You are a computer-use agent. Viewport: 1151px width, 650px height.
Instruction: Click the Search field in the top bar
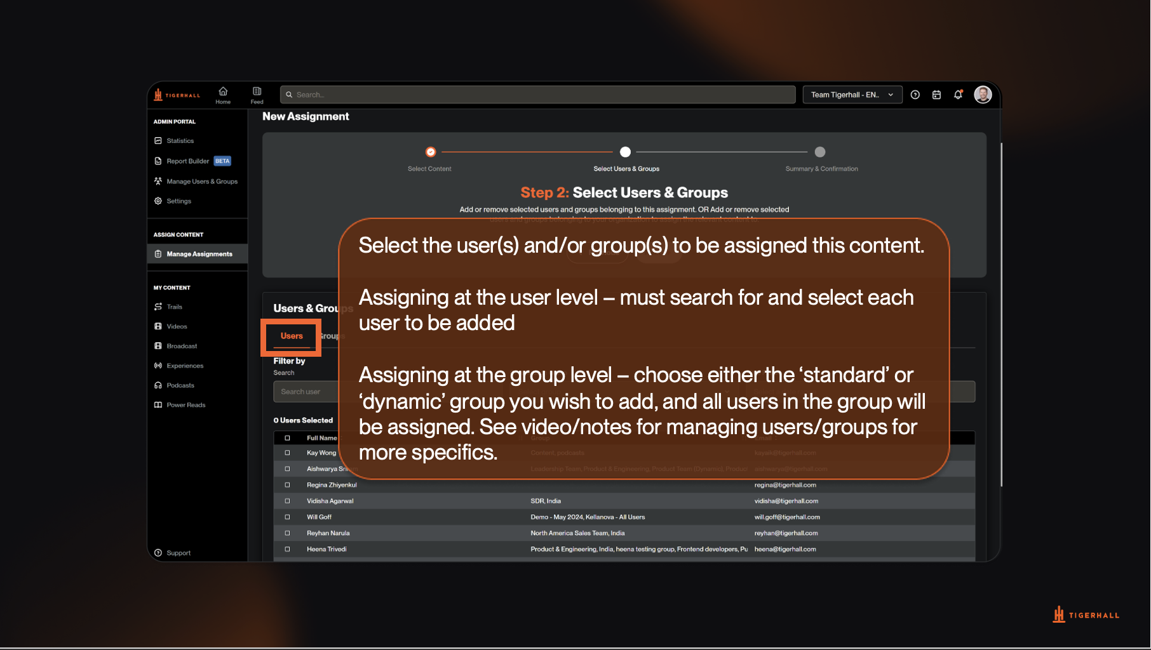pos(538,95)
